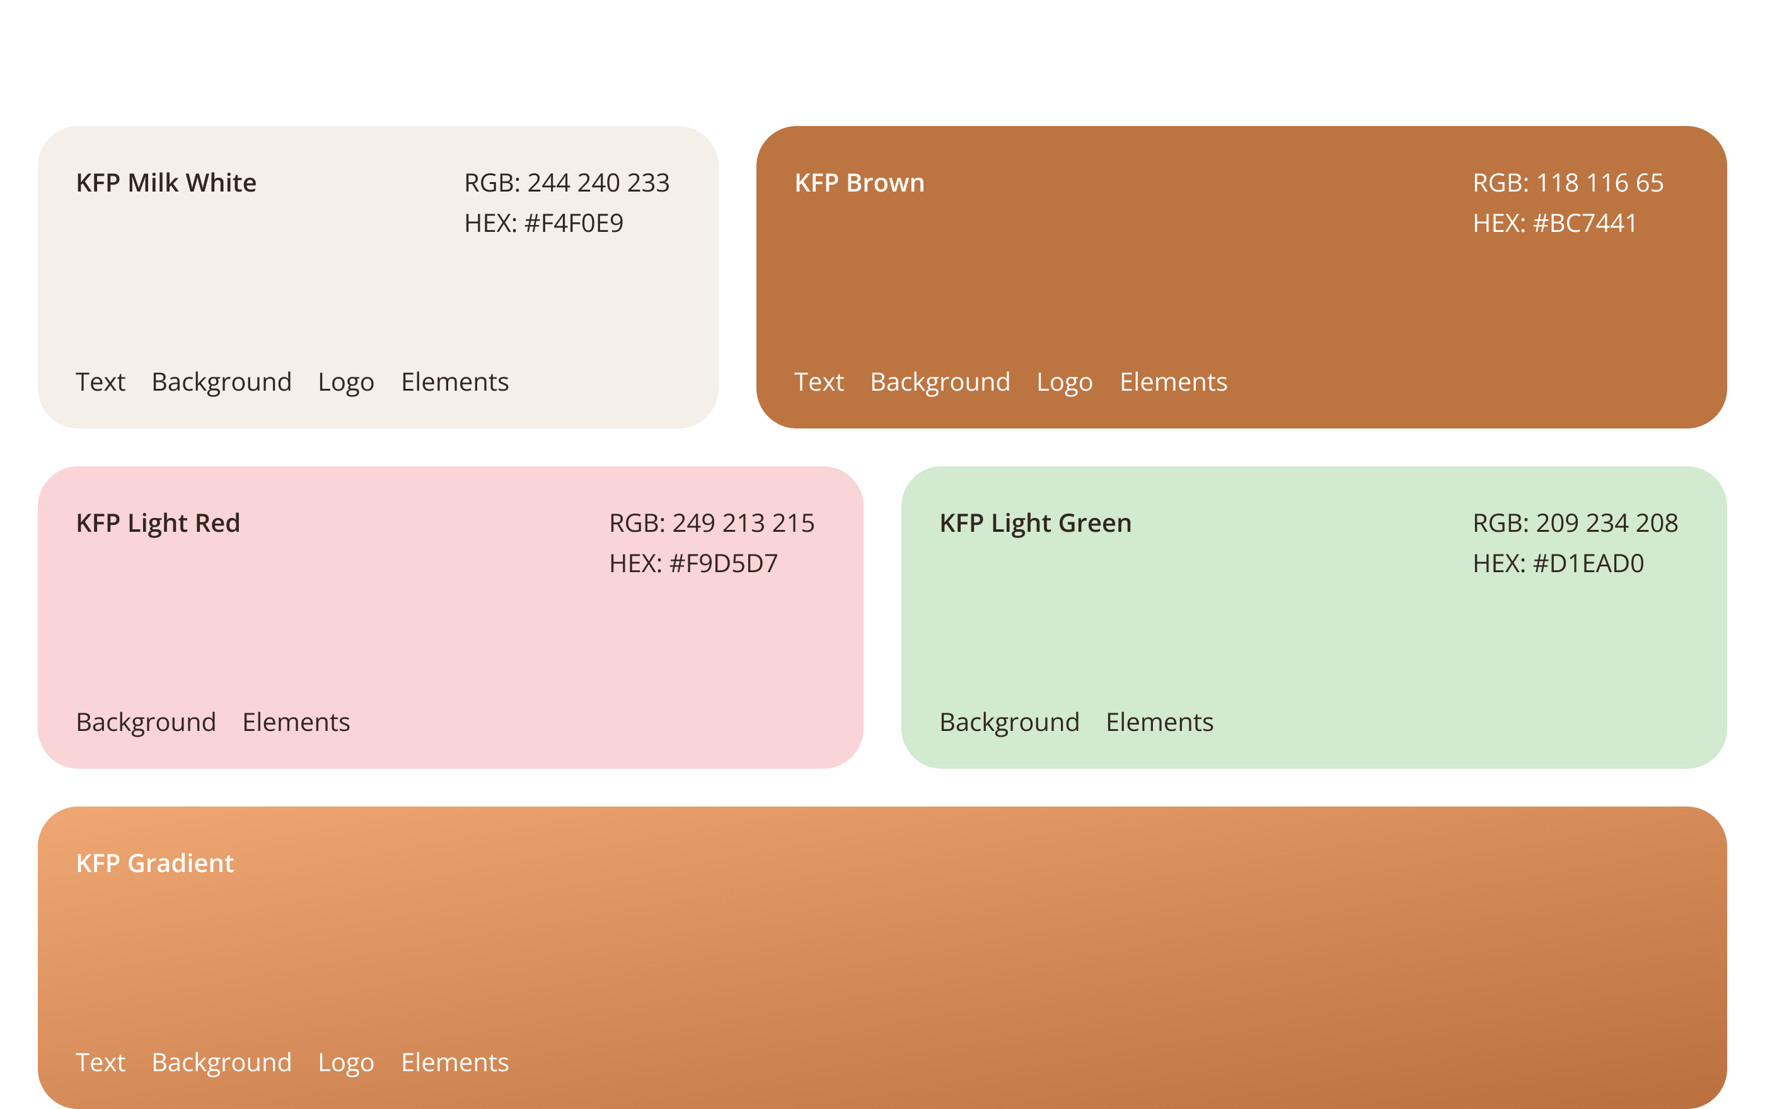Click HEX: #D1EAD0 in green card
The width and height of the screenshot is (1765, 1109).
[x=1558, y=563]
